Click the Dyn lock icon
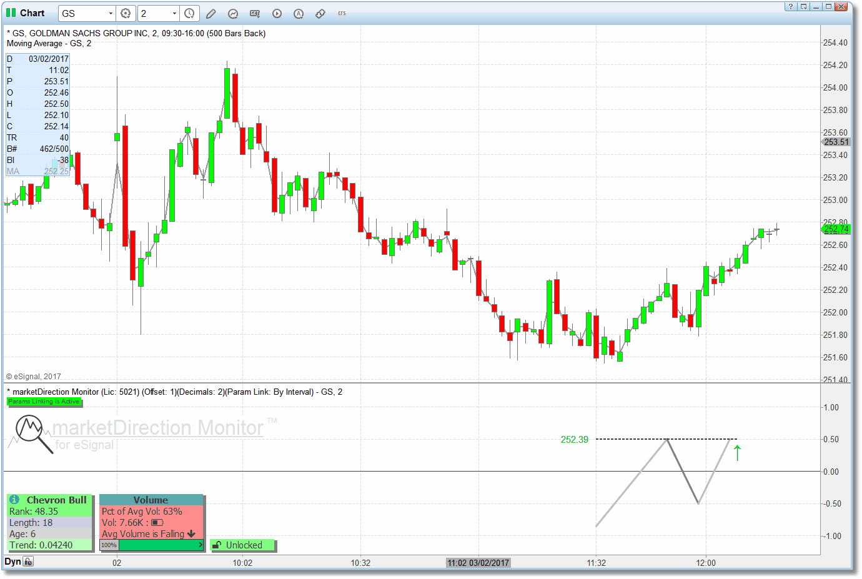This screenshot has height=579, width=862. click(28, 562)
